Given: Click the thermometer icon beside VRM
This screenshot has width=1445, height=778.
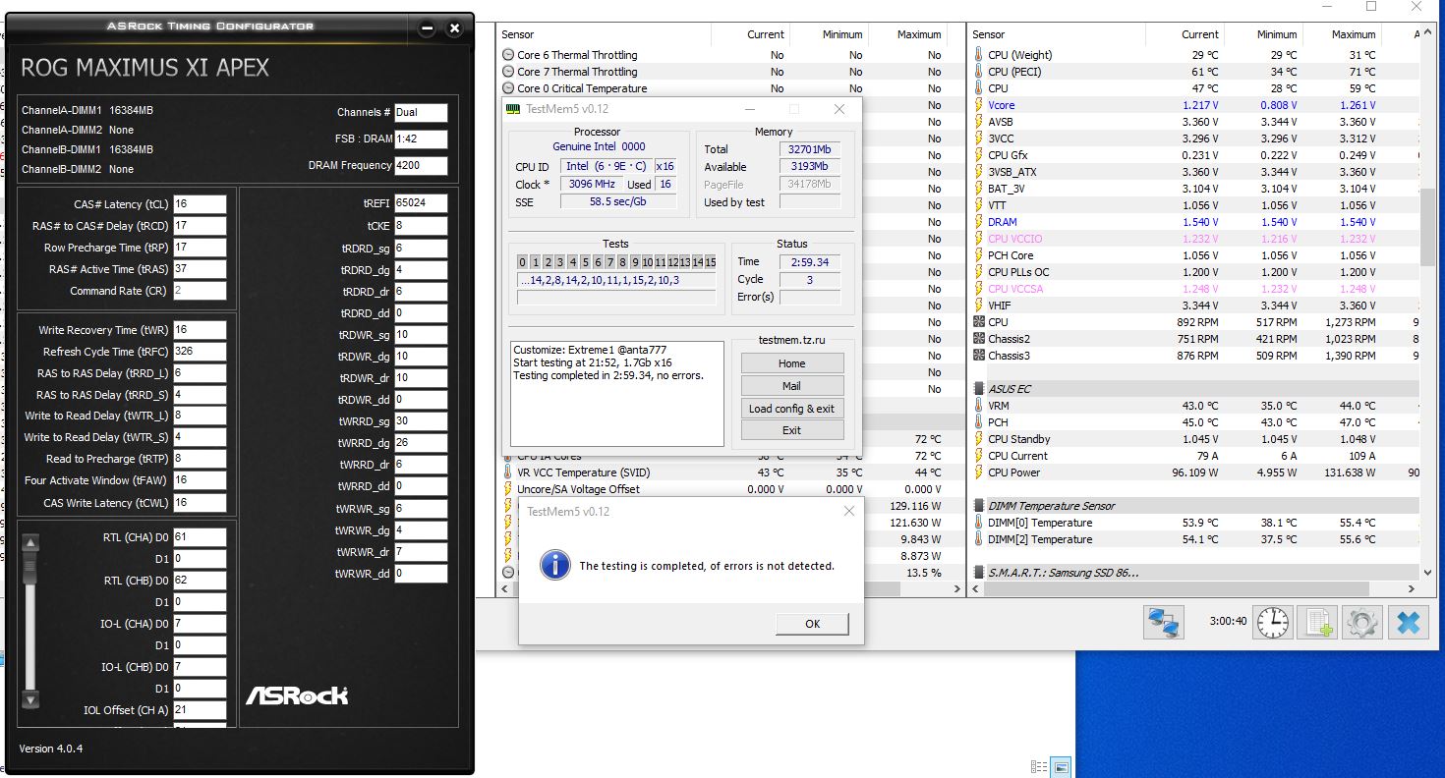Looking at the screenshot, I should [978, 406].
